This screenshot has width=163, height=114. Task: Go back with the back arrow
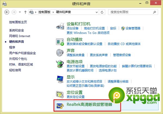coord(7,12)
